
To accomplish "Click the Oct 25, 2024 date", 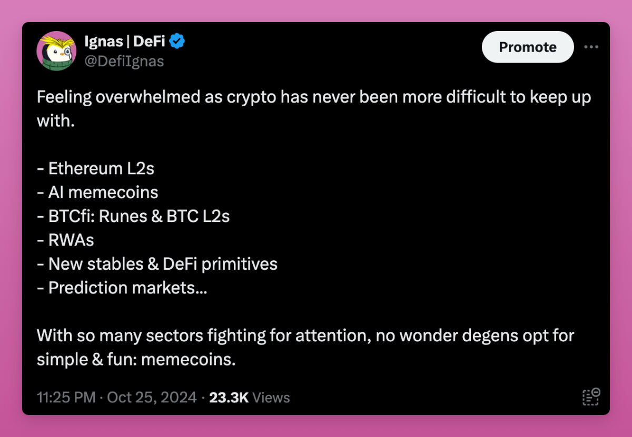I will coord(152,397).
